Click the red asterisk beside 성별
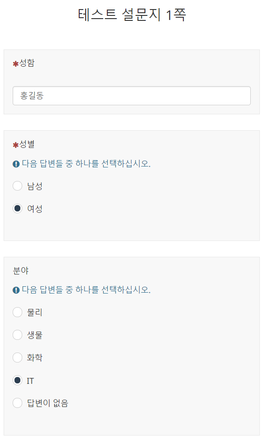 [x=15, y=145]
